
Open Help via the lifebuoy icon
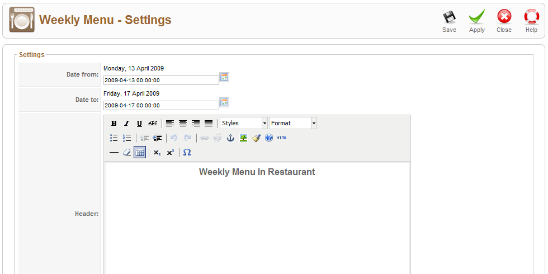click(x=531, y=17)
